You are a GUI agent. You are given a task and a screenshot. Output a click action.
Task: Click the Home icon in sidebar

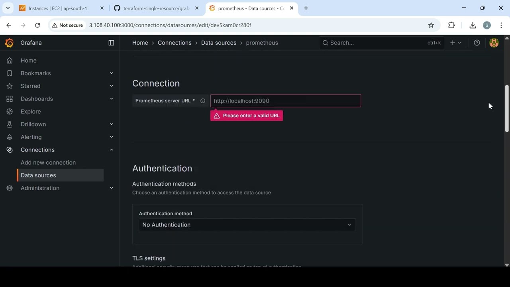click(10, 61)
